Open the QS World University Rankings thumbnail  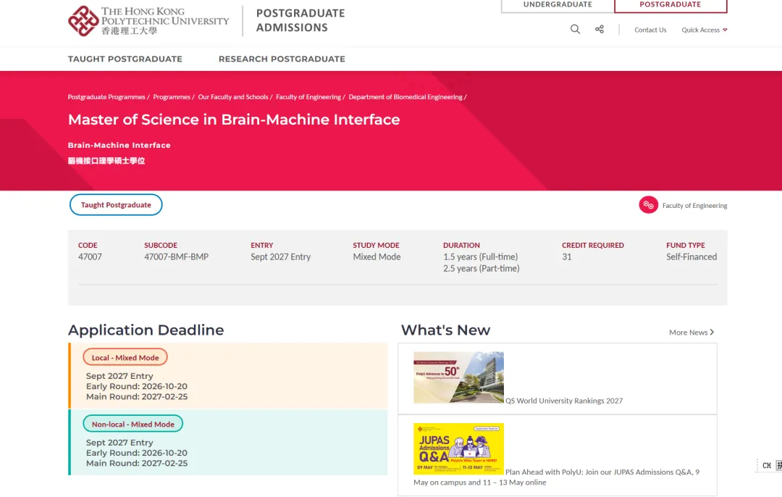pos(458,377)
